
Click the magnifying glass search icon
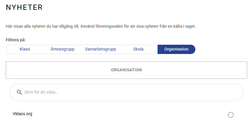point(19,92)
